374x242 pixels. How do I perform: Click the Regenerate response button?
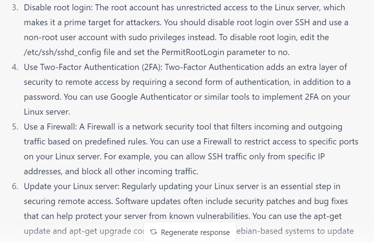coord(190,232)
